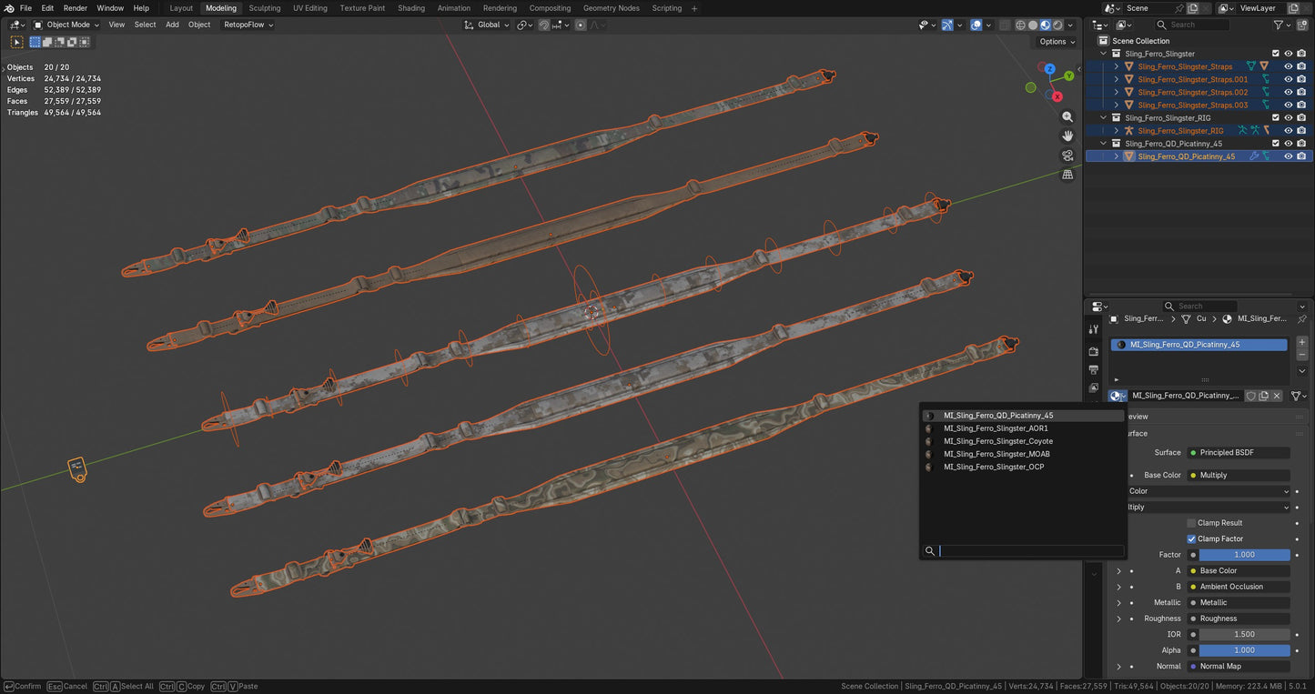
Task: Open the Tool properties tab (wrench and screwdriver)
Action: point(1093,329)
